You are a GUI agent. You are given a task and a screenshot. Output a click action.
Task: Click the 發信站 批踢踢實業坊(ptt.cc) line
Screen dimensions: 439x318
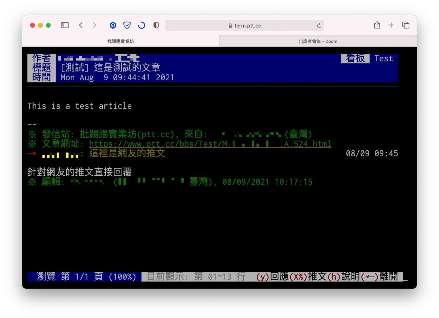[x=170, y=134]
